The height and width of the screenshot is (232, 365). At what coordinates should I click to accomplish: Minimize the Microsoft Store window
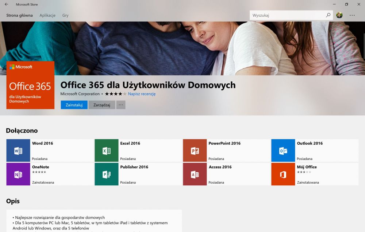(x=334, y=4)
